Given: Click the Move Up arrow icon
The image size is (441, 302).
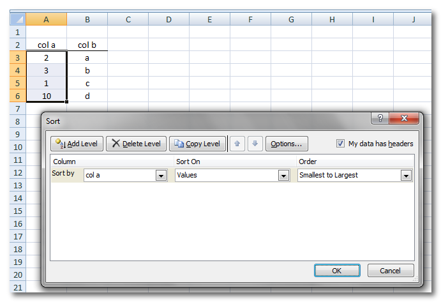Looking at the screenshot, I should coord(237,144).
